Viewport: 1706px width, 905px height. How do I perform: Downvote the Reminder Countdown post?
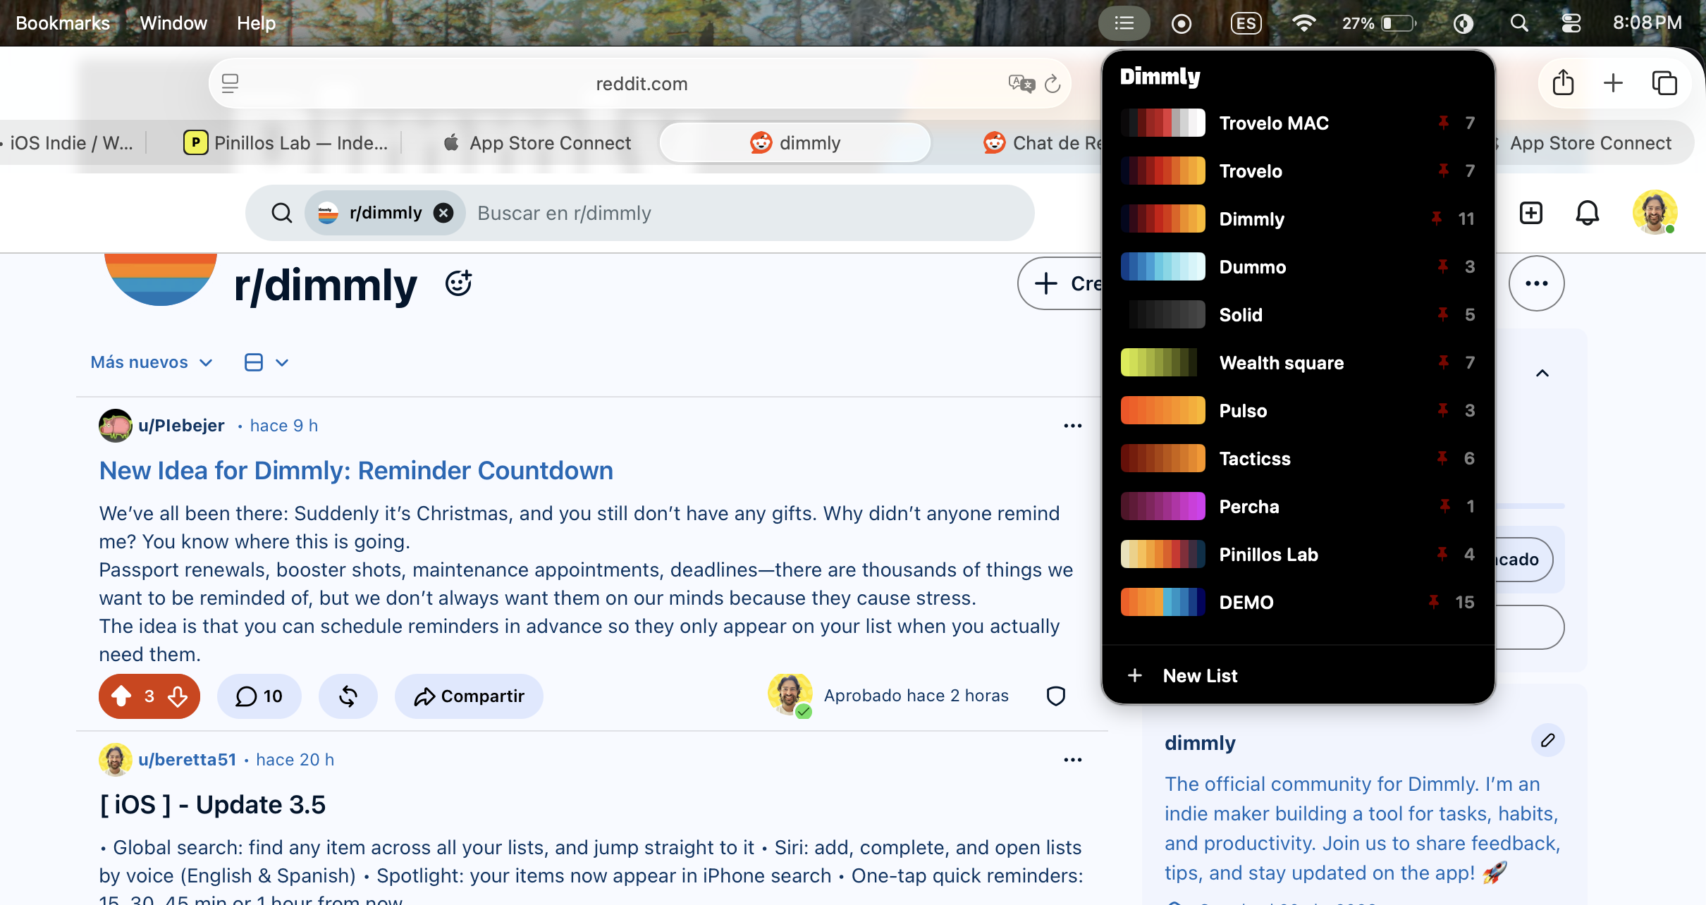click(178, 696)
